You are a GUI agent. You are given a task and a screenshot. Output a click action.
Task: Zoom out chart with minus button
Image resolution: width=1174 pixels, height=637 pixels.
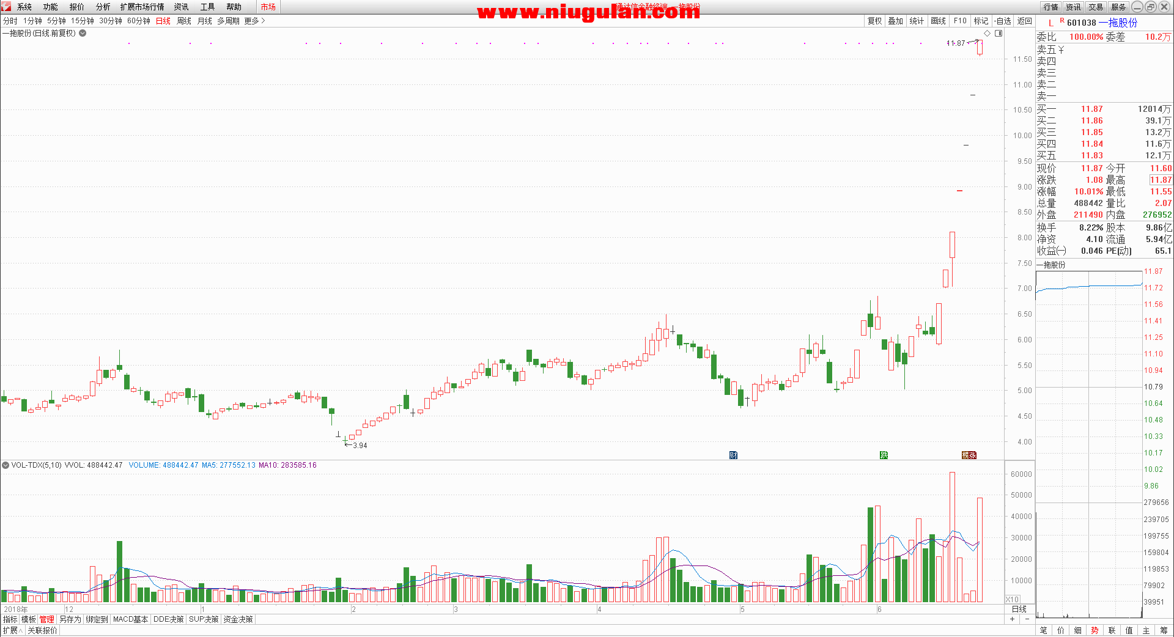pos(1027,619)
